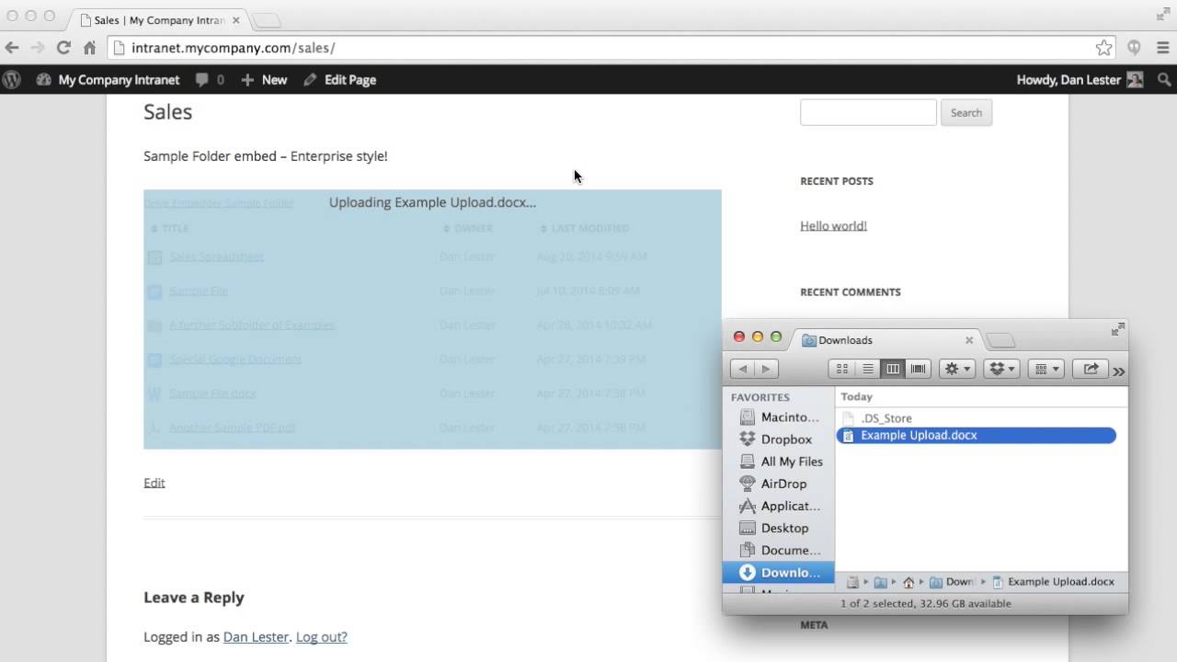Switch Finder to Cover Flow view
1177x662 pixels.
tap(918, 369)
